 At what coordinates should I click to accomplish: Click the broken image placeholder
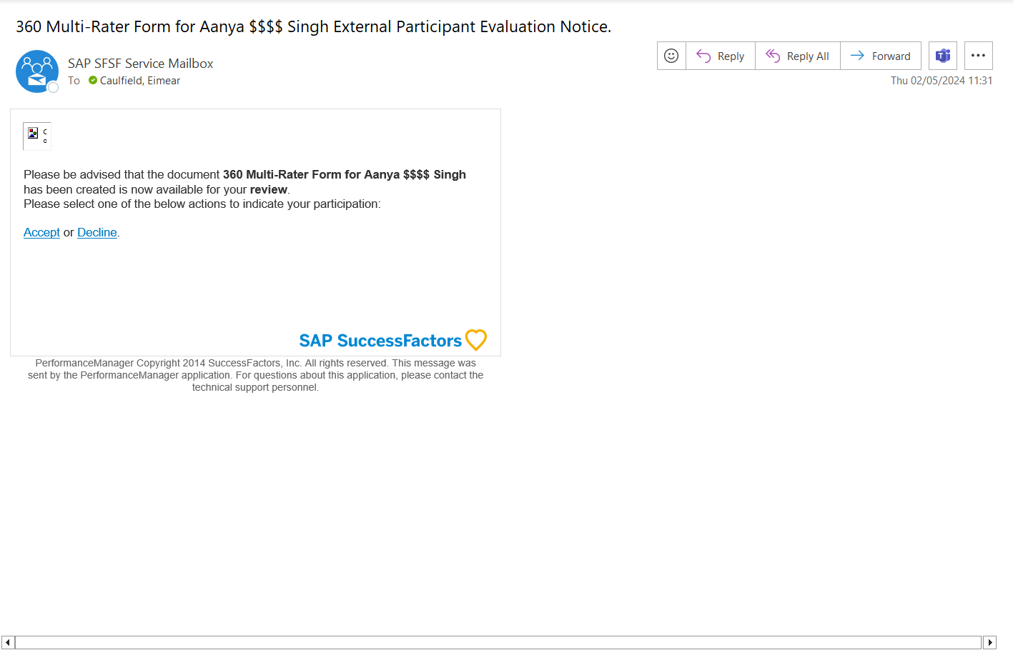37,136
